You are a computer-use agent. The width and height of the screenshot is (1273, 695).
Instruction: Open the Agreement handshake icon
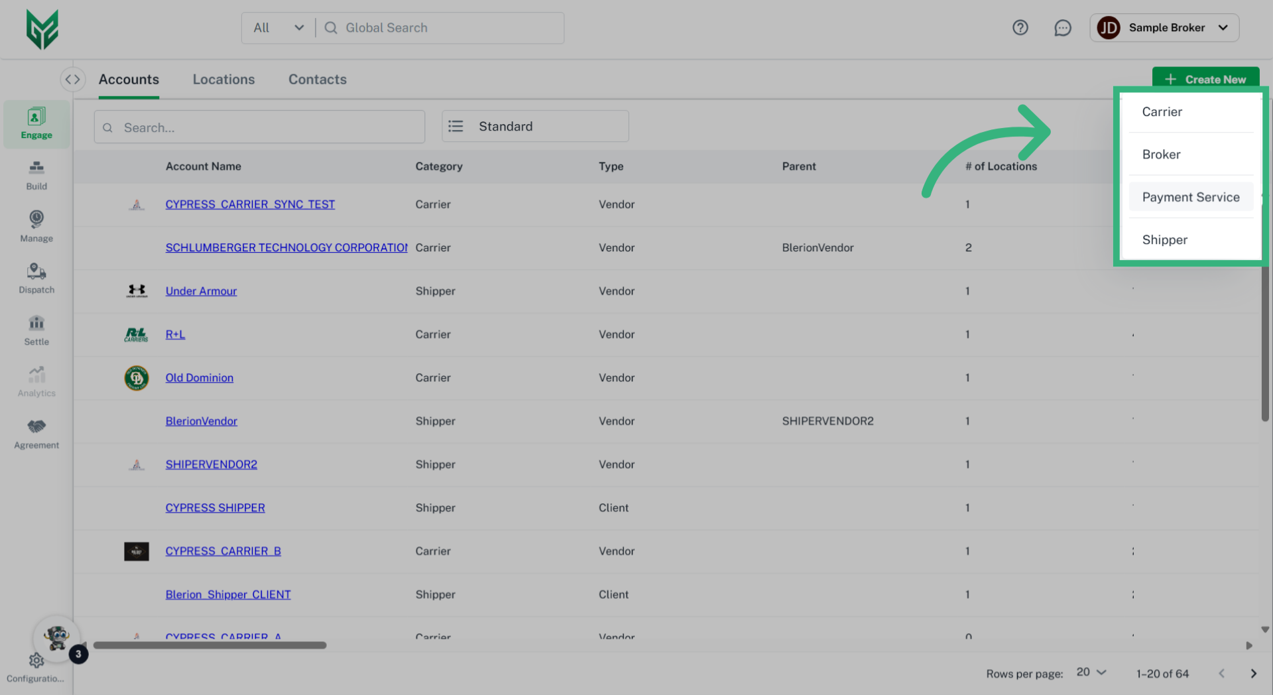[36, 434]
